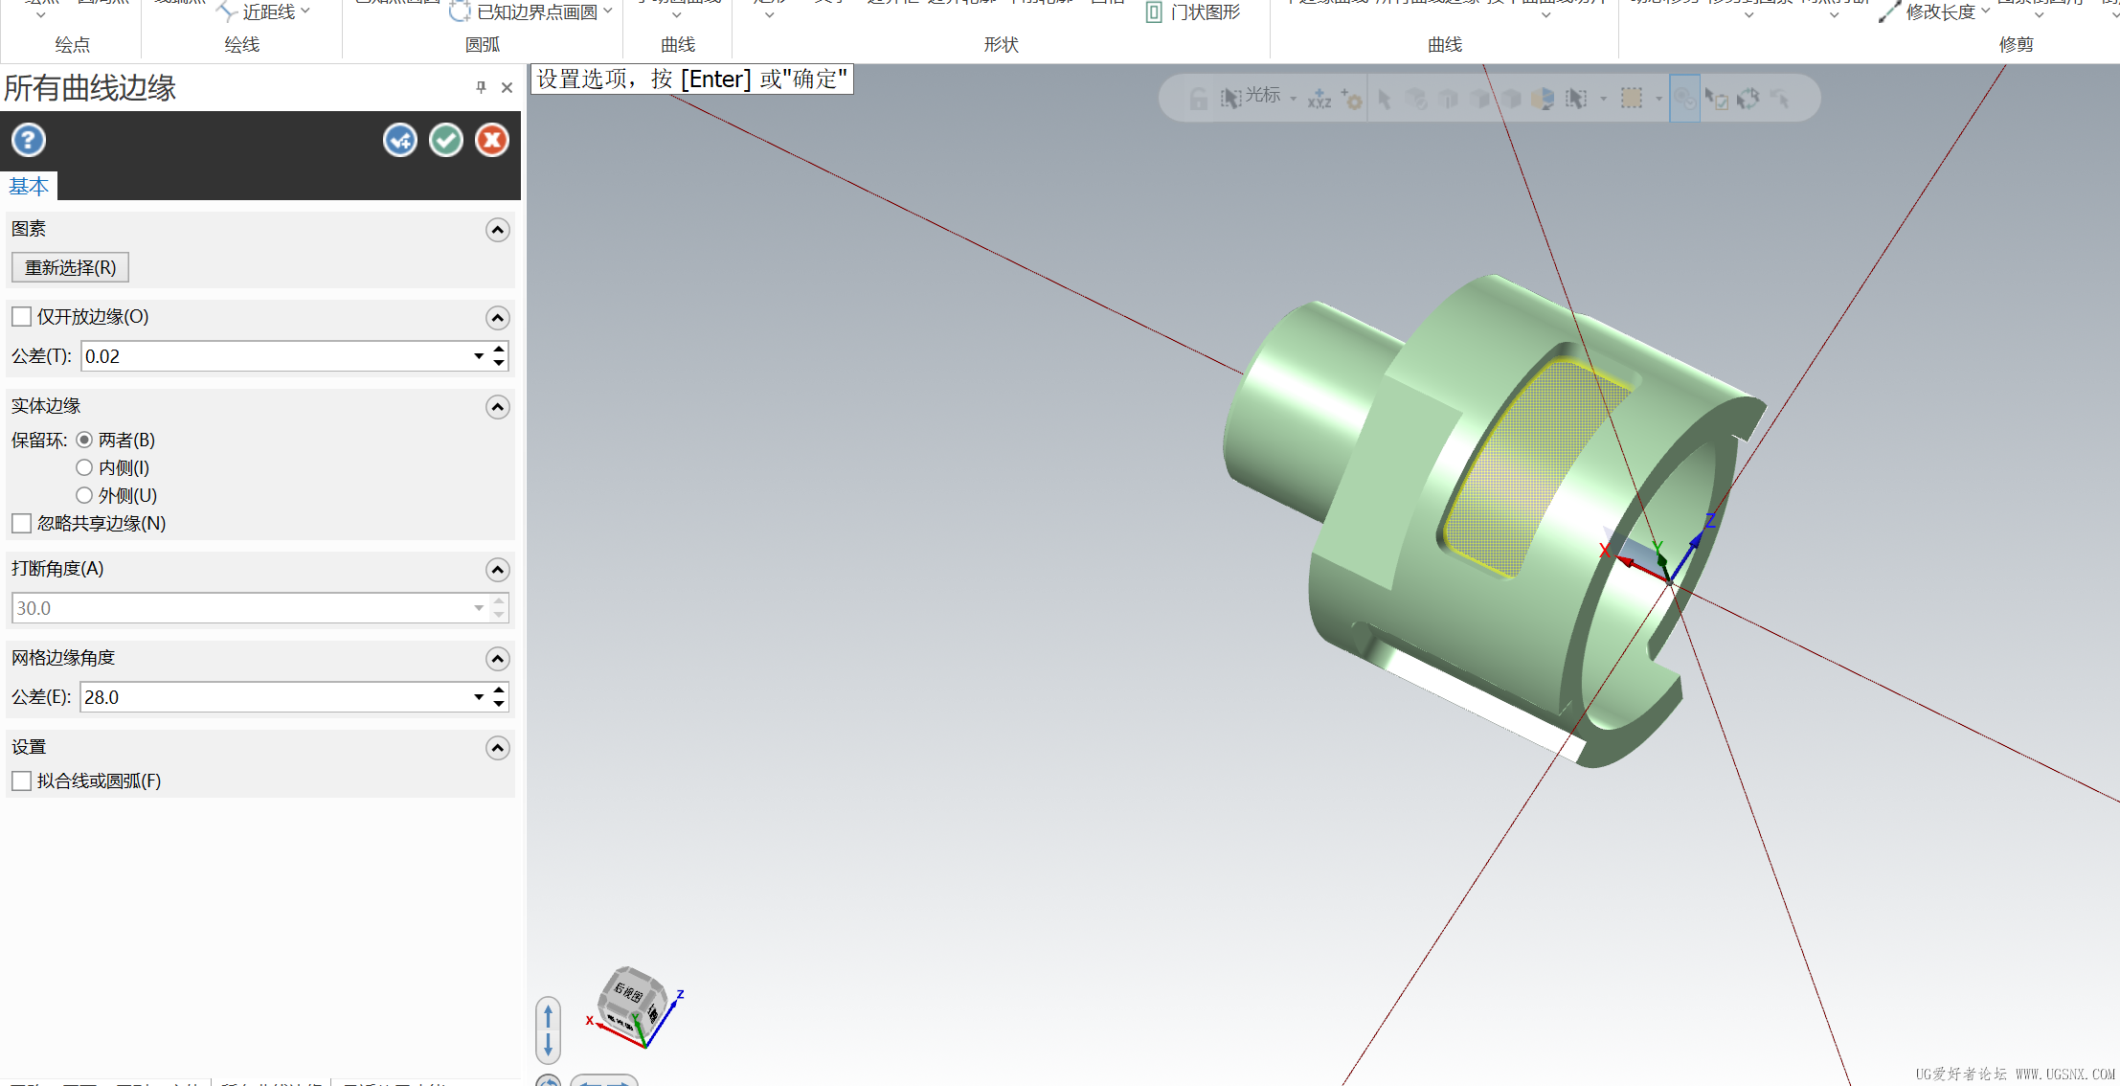Viewport: 2120px width, 1086px height.
Task: Open the 公差(E) 28.0 dropdown arrow
Action: [x=479, y=697]
